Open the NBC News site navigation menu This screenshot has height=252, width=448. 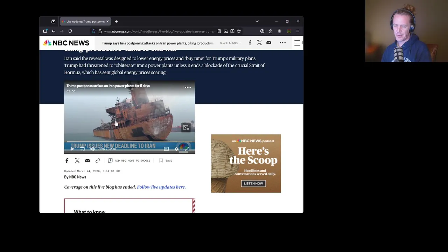pyautogui.click(x=297, y=43)
